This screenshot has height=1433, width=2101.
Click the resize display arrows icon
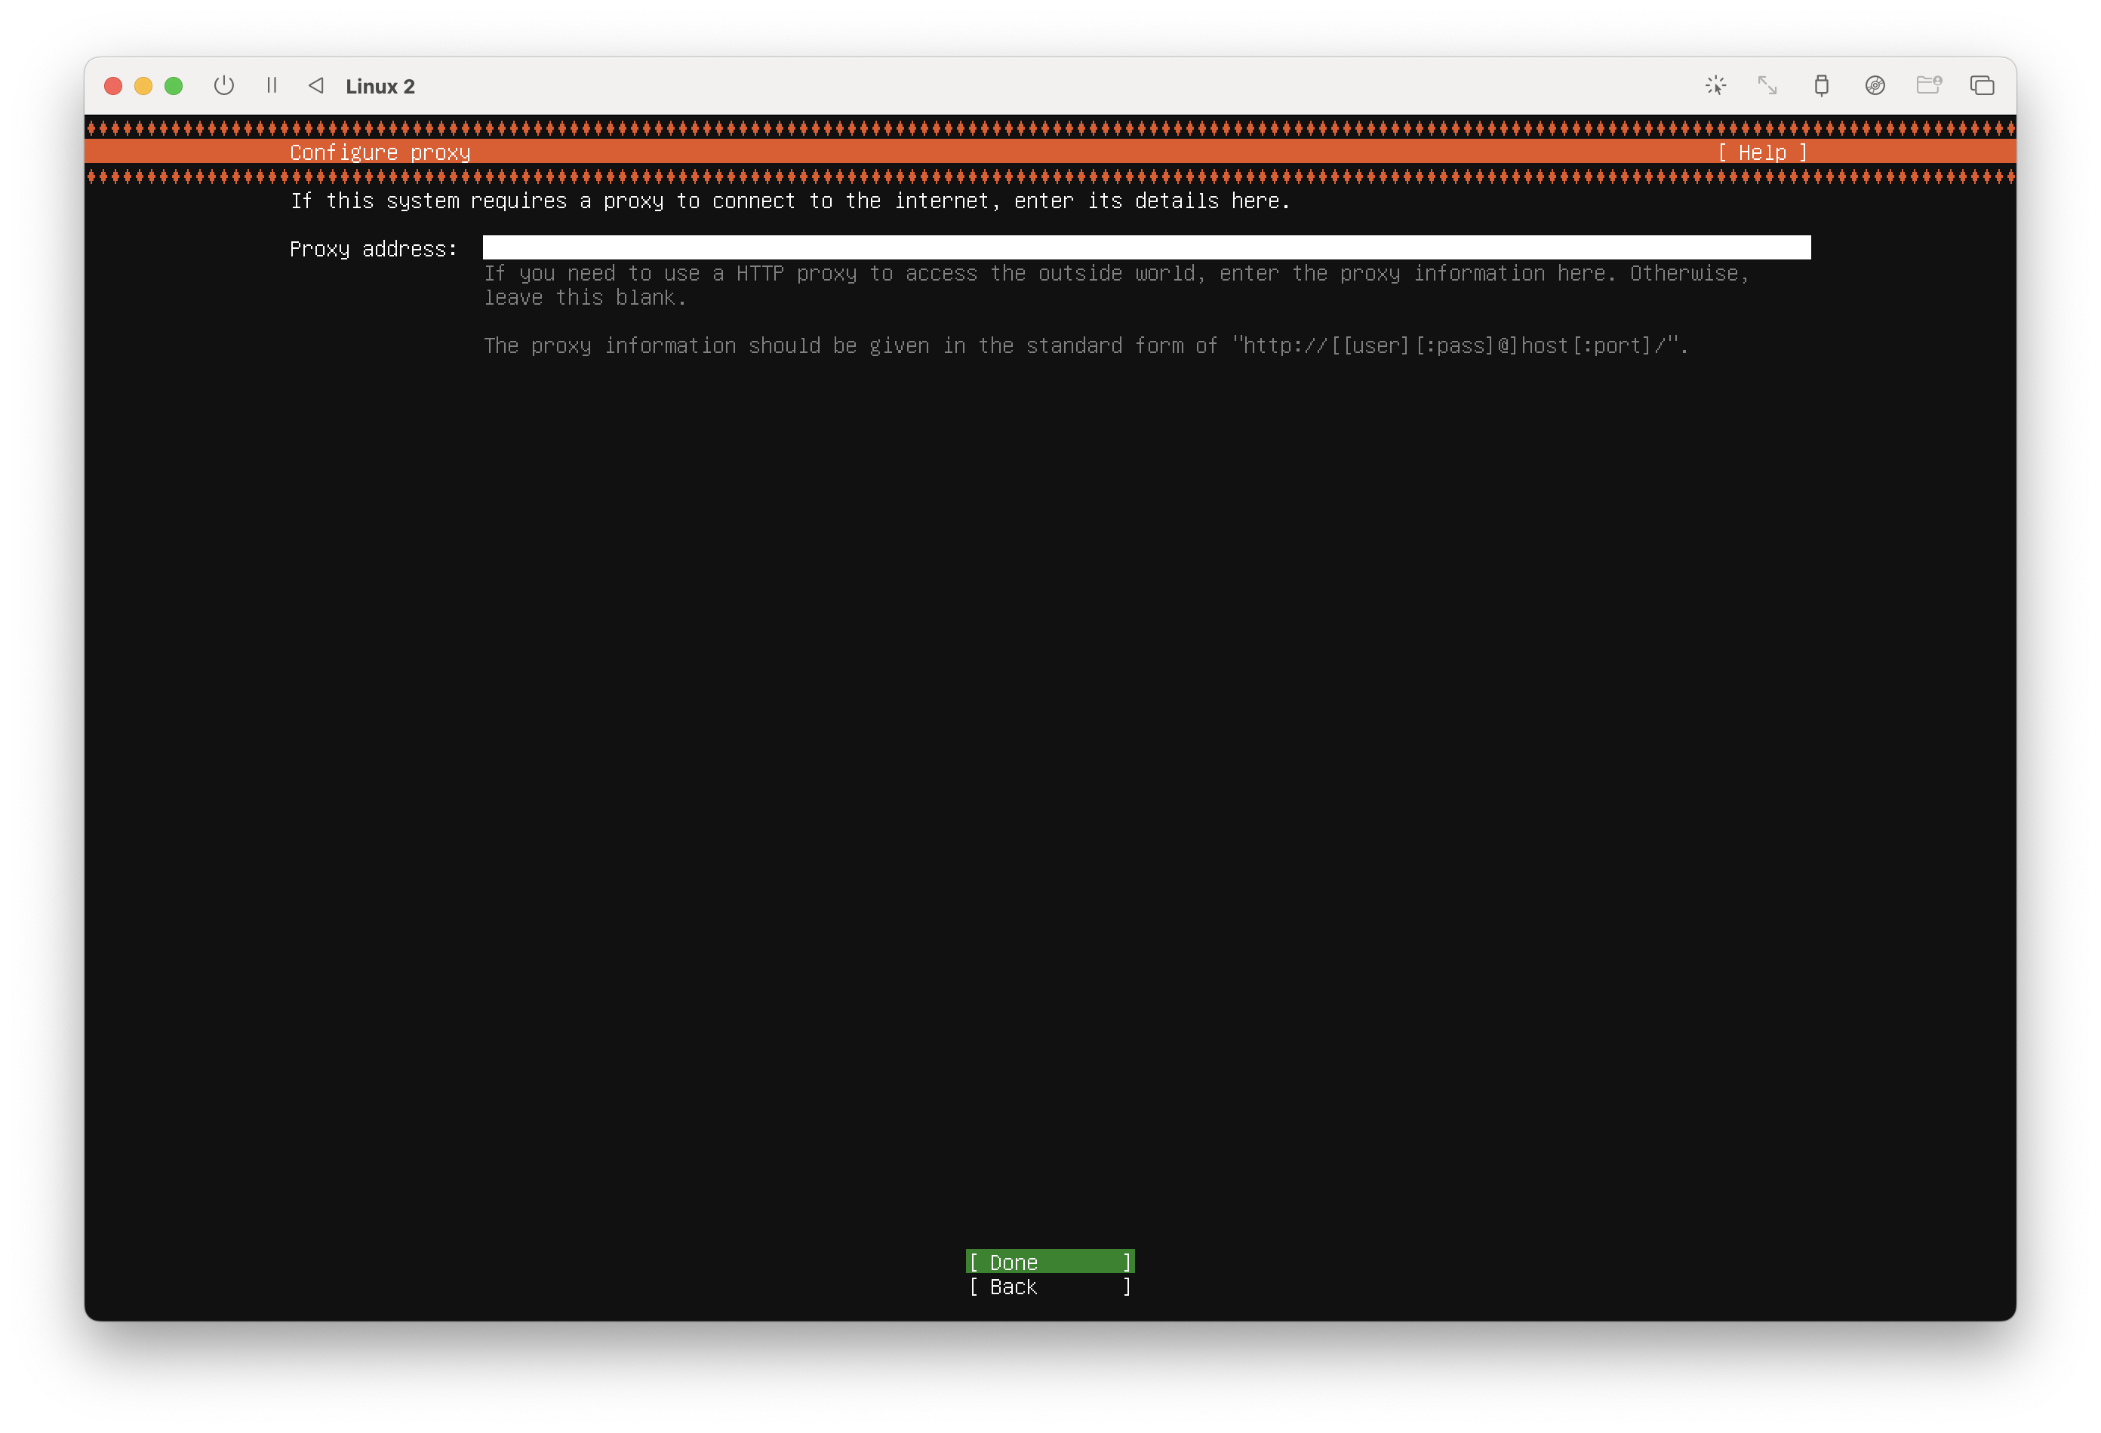click(1767, 86)
